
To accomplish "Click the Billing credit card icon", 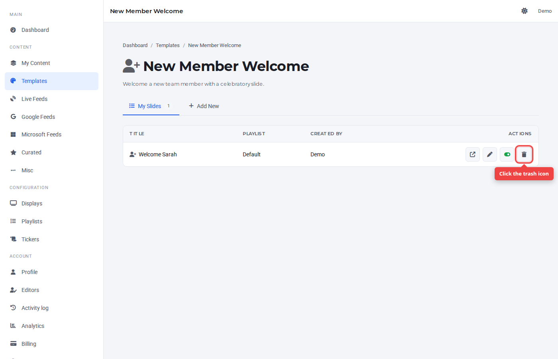I will tap(13, 344).
